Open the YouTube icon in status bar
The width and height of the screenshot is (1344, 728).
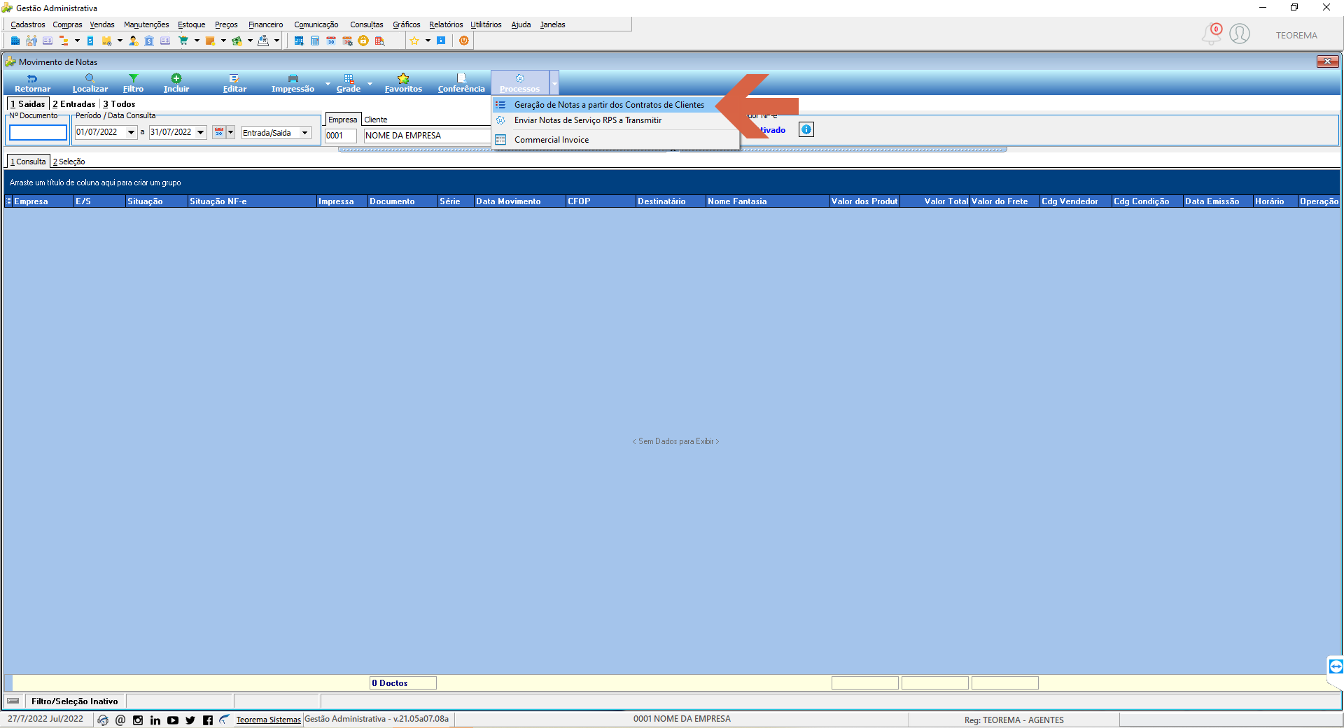[x=173, y=720]
